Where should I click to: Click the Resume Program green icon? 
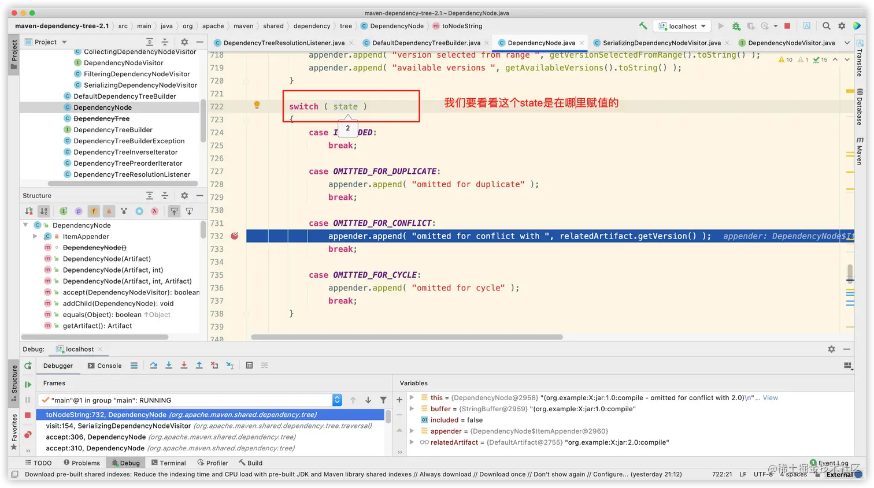click(28, 385)
